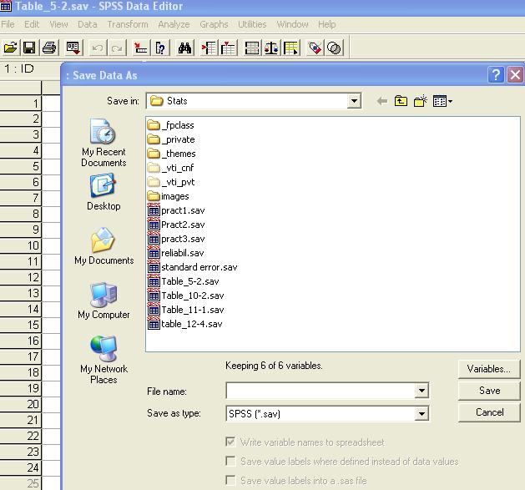This screenshot has width=525, height=490.
Task: Toggle Save value labels where defined checkbox
Action: pyautogui.click(x=230, y=461)
